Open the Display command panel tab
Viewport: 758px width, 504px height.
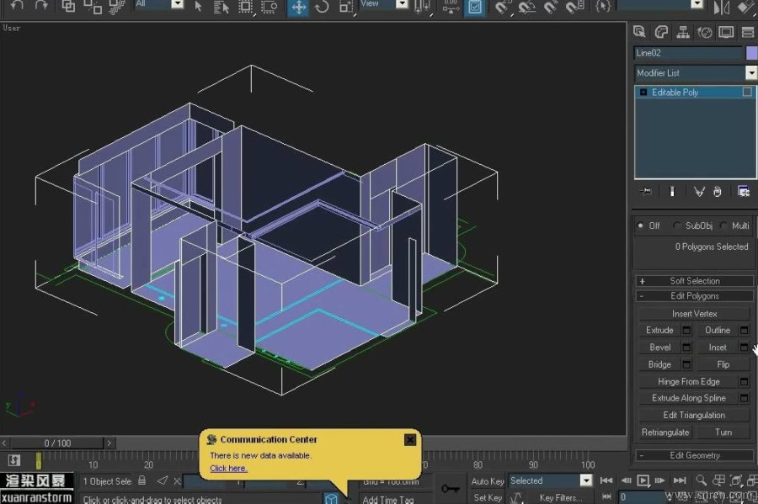pyautogui.click(x=725, y=33)
